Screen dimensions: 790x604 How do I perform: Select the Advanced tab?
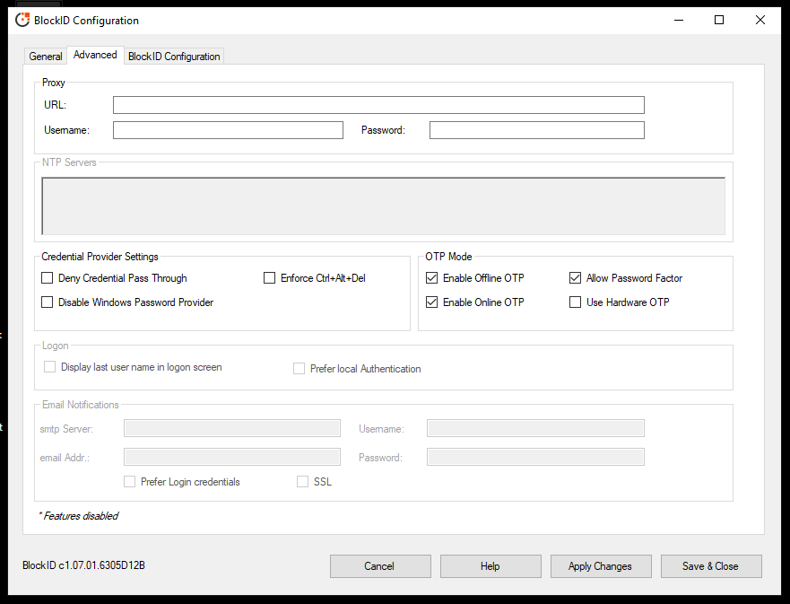tap(94, 55)
